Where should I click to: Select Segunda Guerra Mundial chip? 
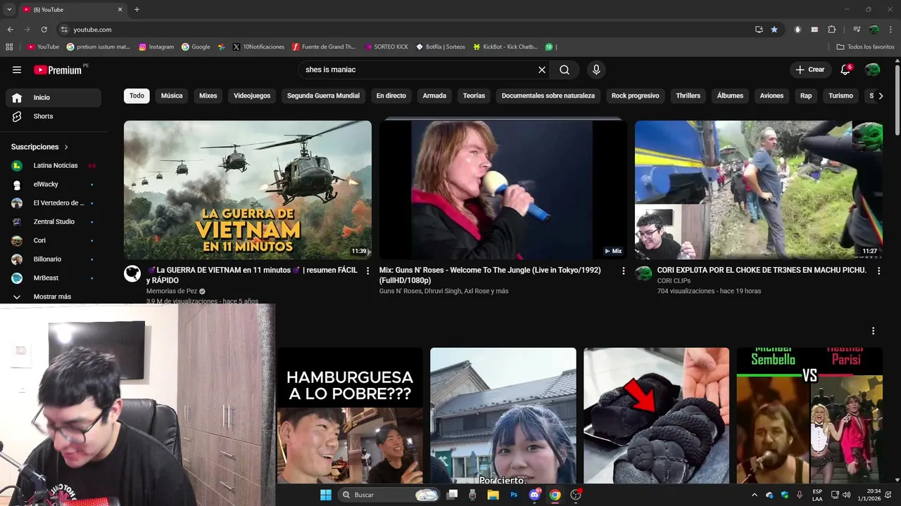click(x=323, y=96)
